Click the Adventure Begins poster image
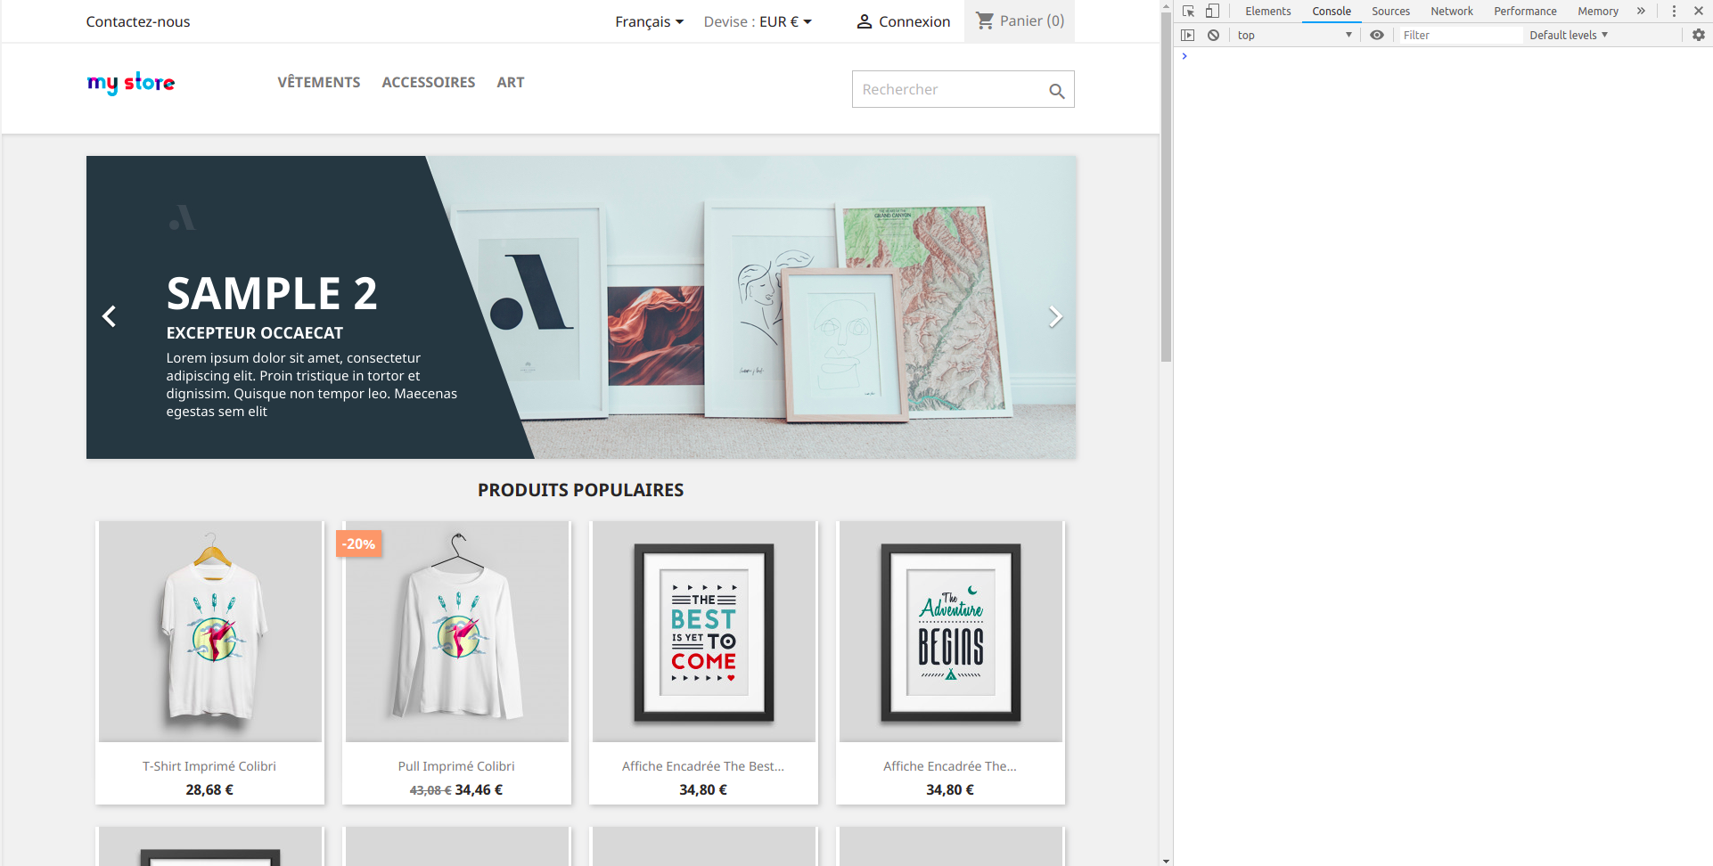The image size is (1713, 866). tap(951, 632)
